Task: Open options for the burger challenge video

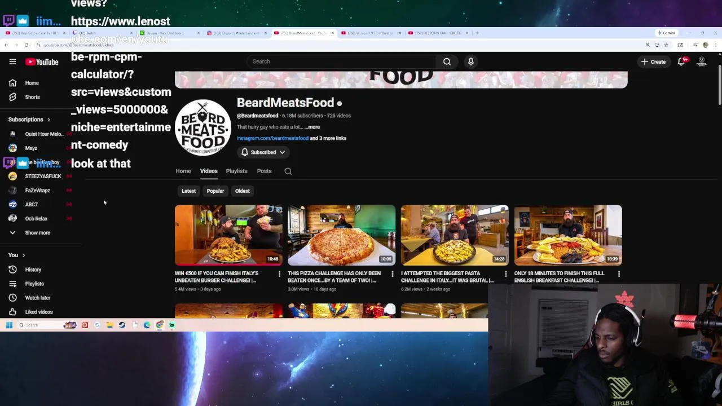Action: (279, 274)
